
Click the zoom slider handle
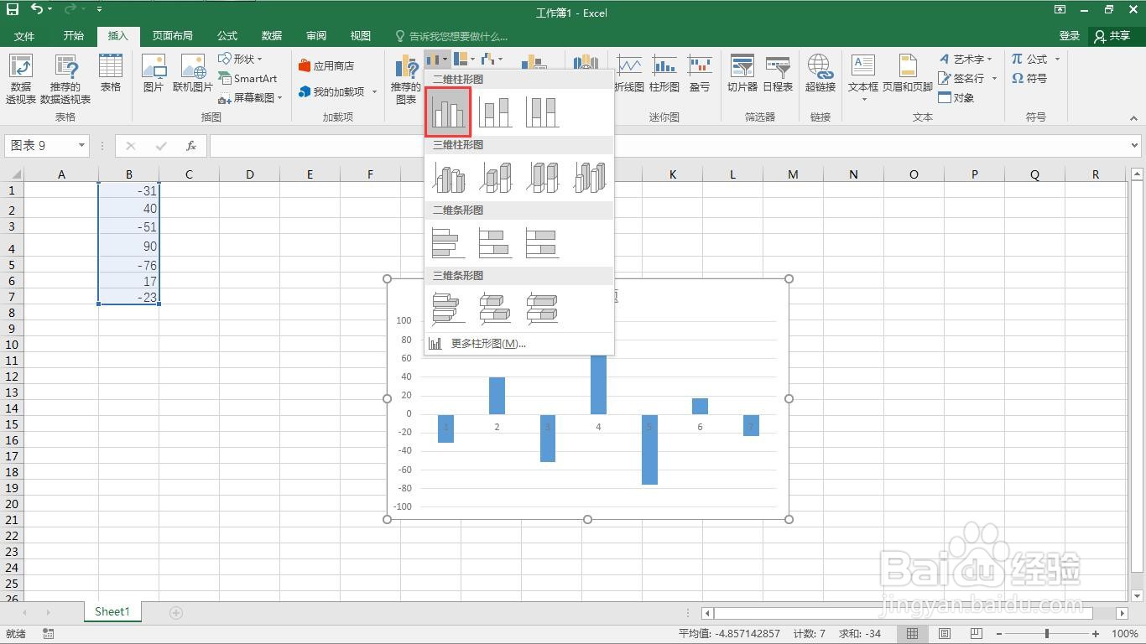pyautogui.click(x=1046, y=634)
